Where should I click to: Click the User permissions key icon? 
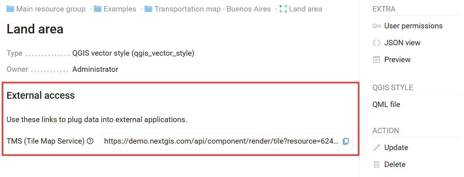coord(377,26)
